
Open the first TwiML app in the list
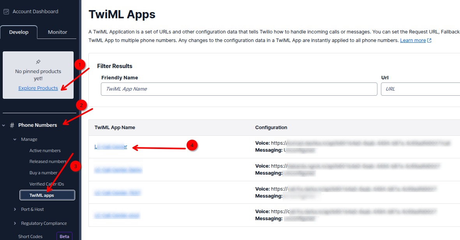[110, 147]
